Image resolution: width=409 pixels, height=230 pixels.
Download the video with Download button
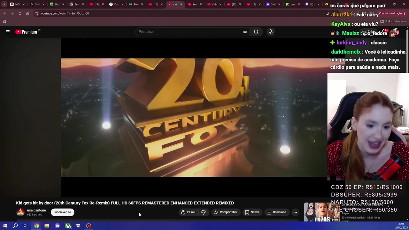coord(277,212)
